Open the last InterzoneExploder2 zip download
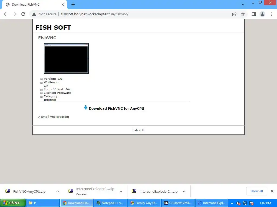277x207 pixels. [159, 191]
